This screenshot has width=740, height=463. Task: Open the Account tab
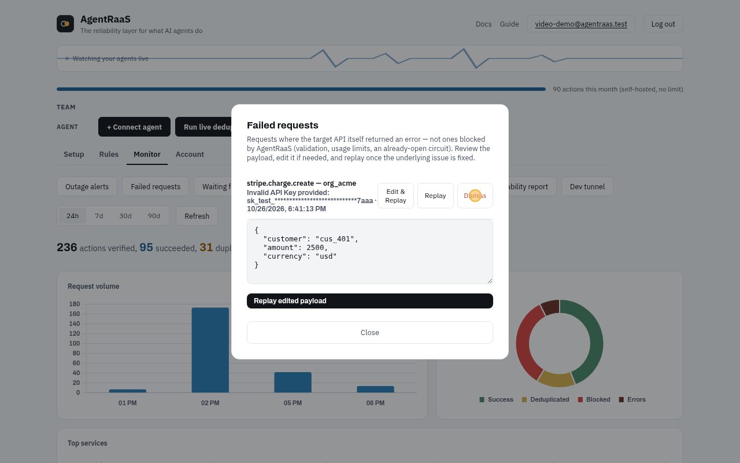point(190,154)
